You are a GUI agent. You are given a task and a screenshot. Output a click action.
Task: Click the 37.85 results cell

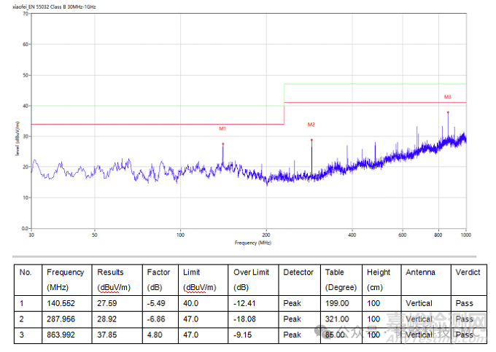[107, 335]
